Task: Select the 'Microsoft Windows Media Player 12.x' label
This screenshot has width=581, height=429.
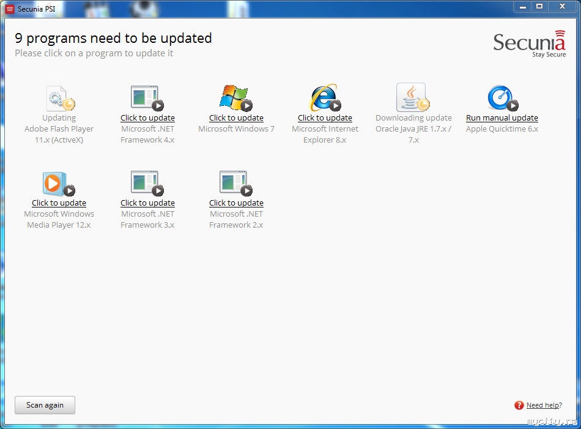Action: point(59,219)
